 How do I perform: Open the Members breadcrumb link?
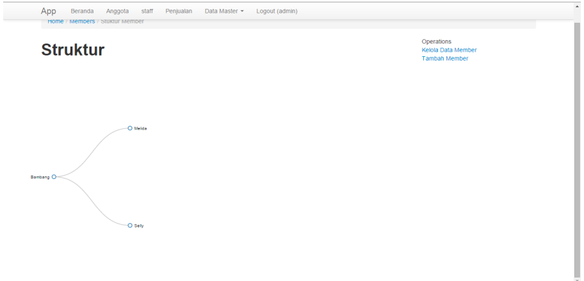(82, 22)
